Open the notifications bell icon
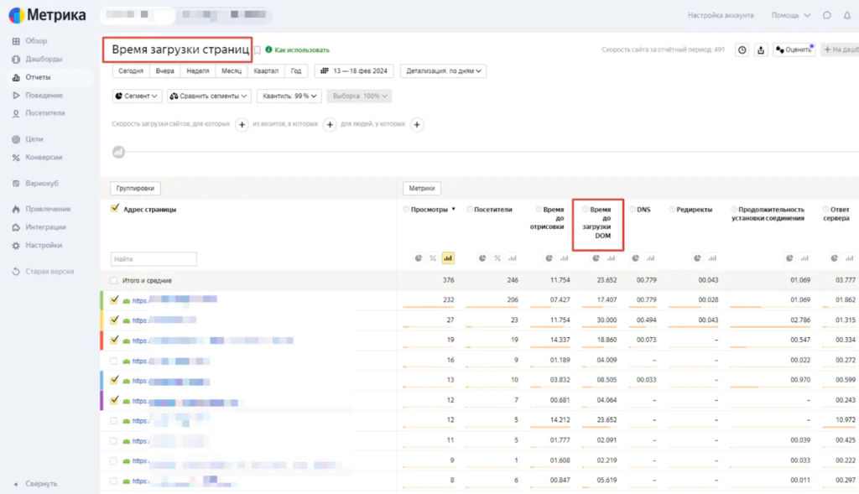 click(846, 15)
